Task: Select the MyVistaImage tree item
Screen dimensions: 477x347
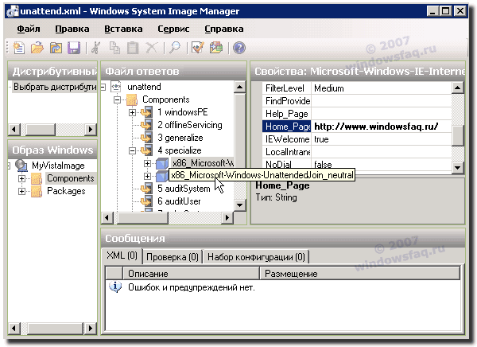Action: point(58,166)
